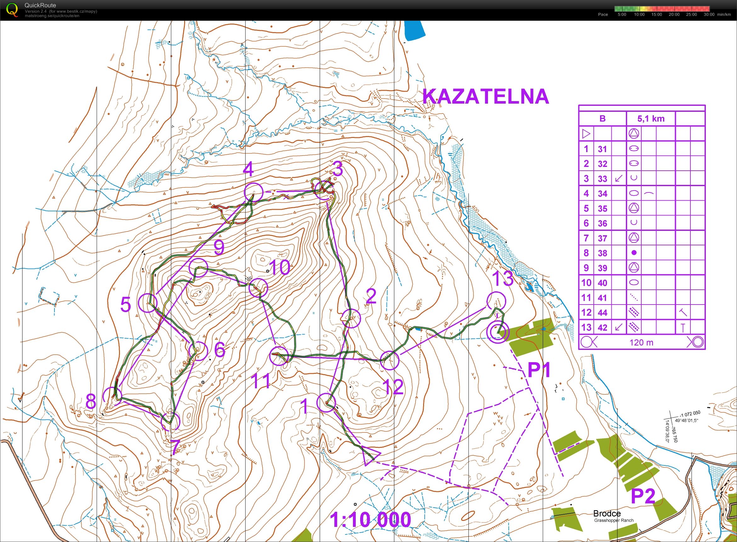Click the Pace label in the header
The image size is (737, 542).
[x=603, y=14]
